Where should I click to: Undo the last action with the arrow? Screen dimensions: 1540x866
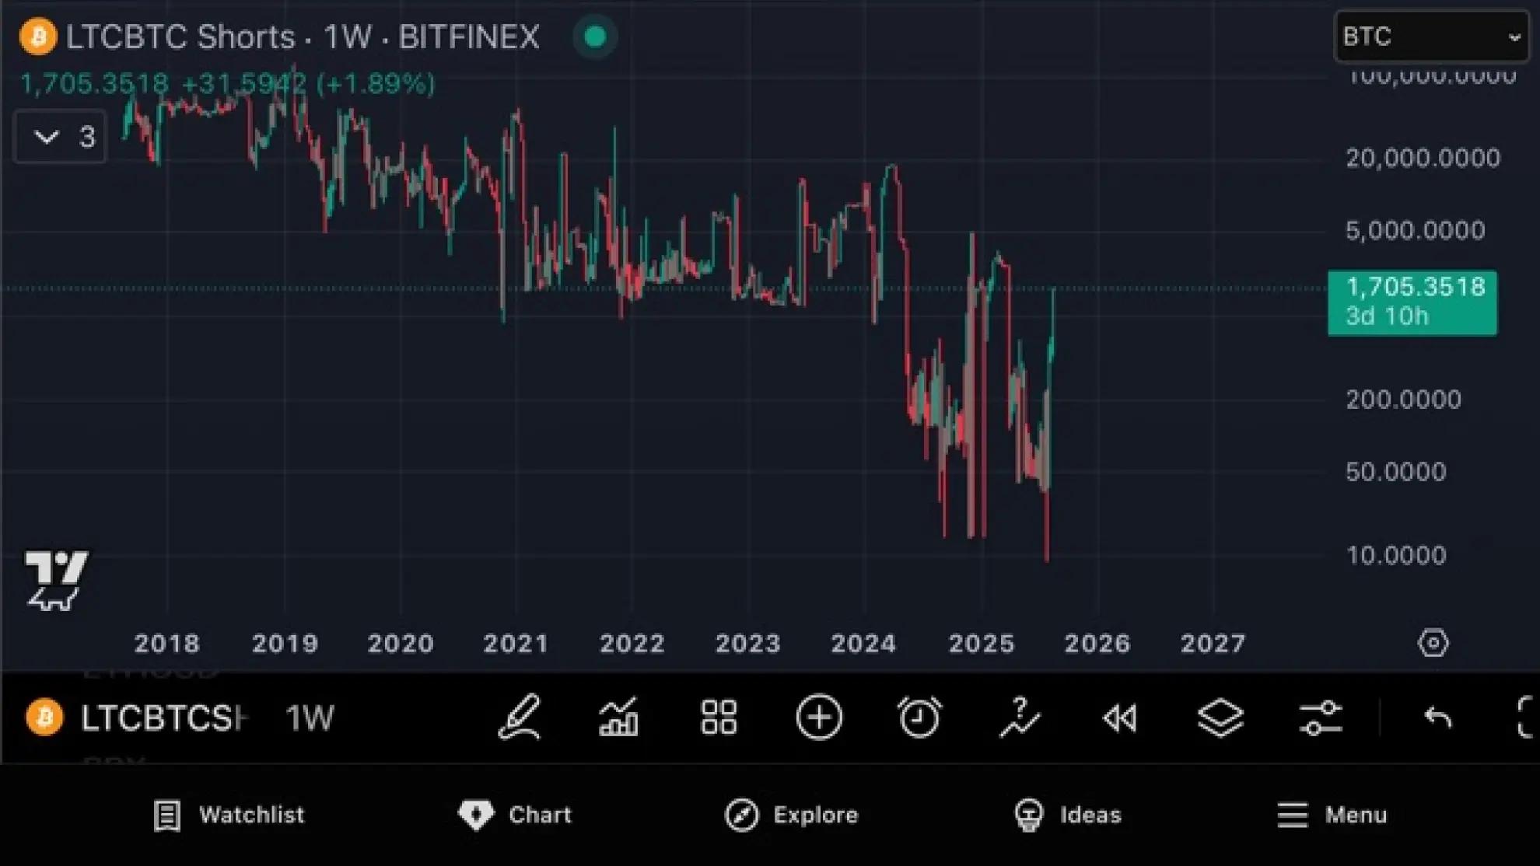click(1437, 717)
